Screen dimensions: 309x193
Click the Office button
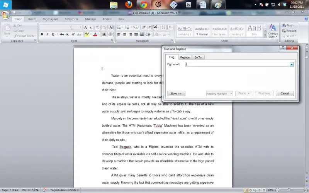point(5,15)
